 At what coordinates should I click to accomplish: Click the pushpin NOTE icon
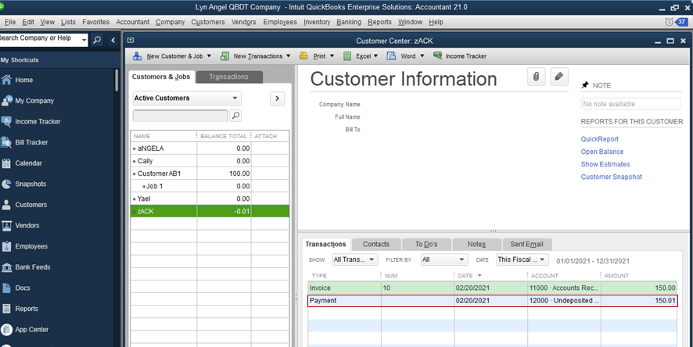(585, 85)
